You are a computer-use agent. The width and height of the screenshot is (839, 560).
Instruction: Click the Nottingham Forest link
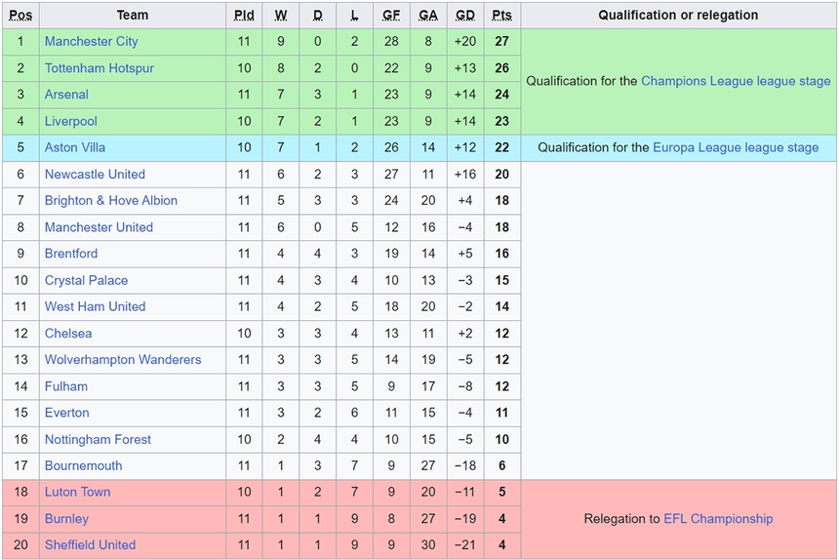[98, 439]
